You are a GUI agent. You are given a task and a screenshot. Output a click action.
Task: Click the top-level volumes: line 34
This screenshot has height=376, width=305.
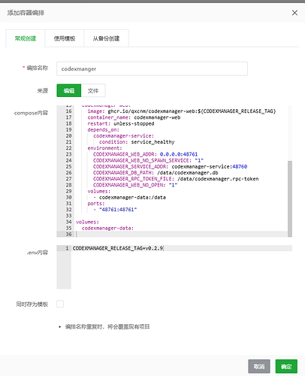coord(87,222)
